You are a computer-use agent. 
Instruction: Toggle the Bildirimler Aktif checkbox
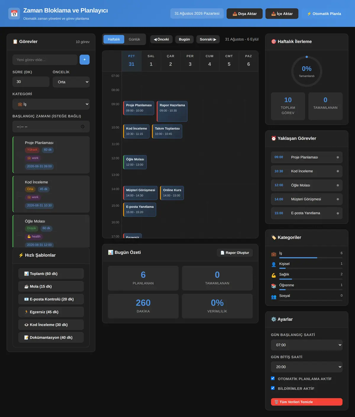(x=273, y=388)
